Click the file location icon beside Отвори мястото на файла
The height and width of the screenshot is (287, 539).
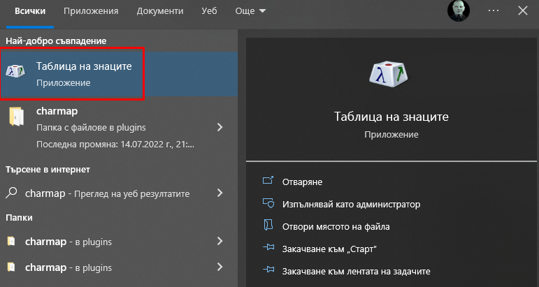tap(268, 226)
